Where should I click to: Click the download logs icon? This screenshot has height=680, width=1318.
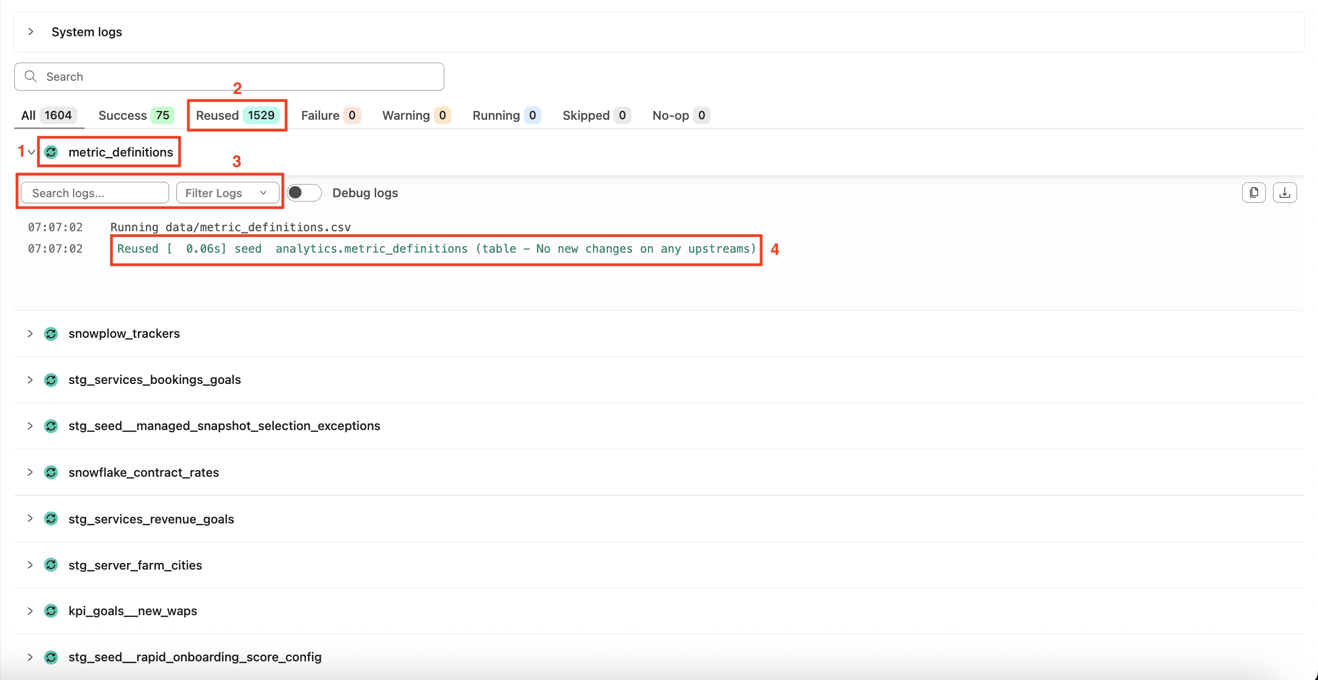tap(1285, 193)
